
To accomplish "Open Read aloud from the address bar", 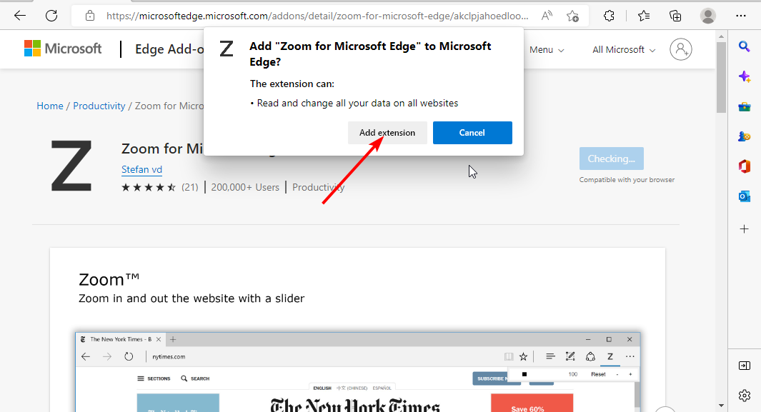I will point(547,16).
